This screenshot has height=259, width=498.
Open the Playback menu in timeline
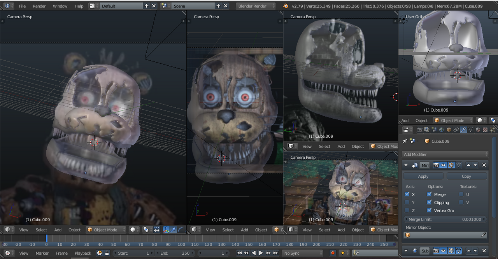(83, 253)
